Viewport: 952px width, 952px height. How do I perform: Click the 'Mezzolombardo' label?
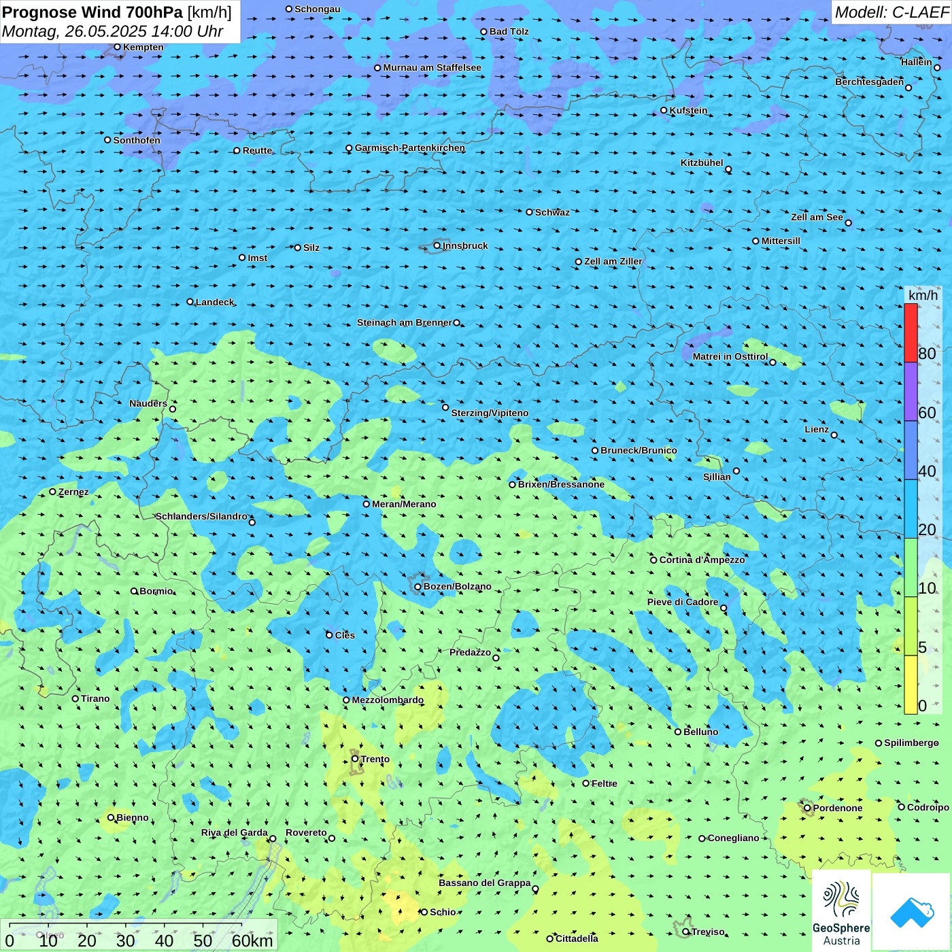388,700
